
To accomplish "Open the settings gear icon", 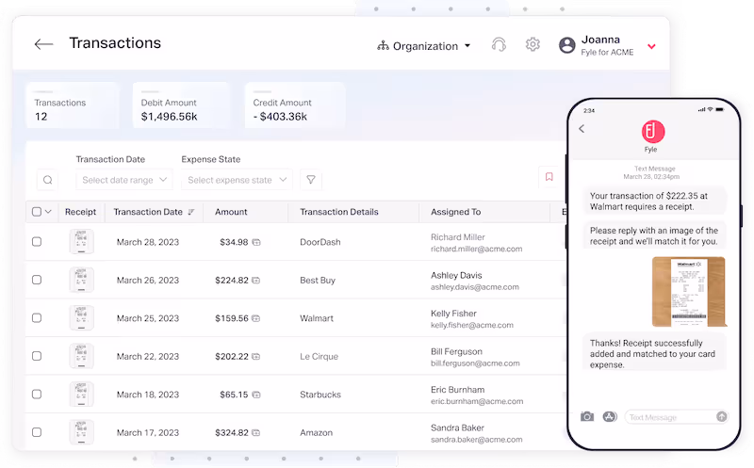I will click(x=533, y=44).
